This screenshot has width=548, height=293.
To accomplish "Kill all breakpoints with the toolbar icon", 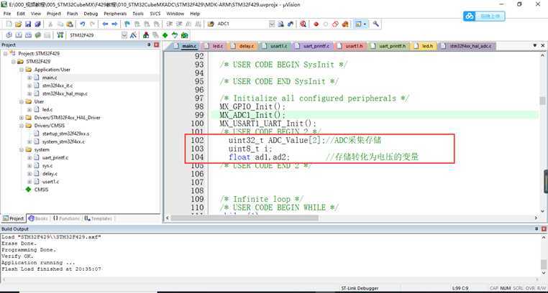I will coord(345,24).
